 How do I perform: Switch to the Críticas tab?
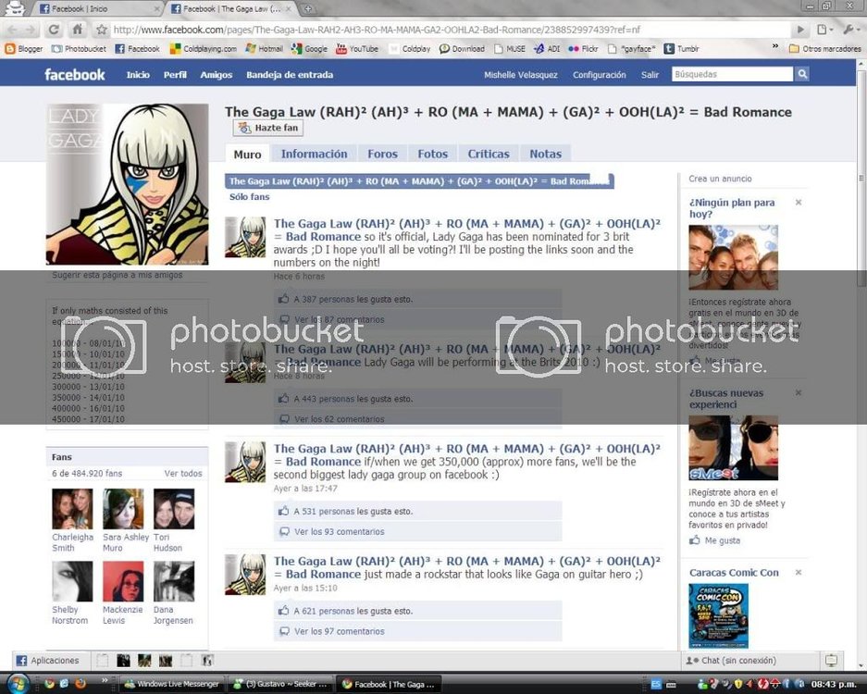[489, 154]
